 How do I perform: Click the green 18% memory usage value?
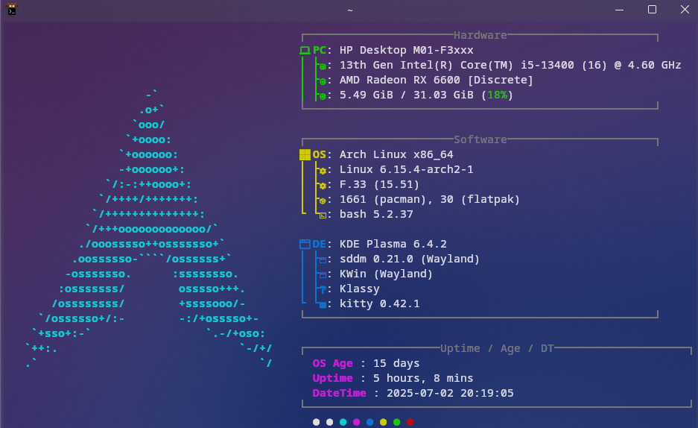(497, 95)
